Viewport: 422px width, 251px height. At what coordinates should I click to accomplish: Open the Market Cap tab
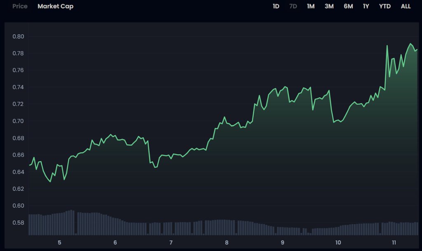56,7
